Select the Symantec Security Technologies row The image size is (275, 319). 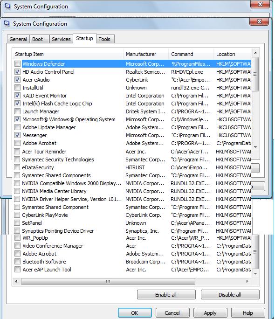pyautogui.click(x=132, y=159)
